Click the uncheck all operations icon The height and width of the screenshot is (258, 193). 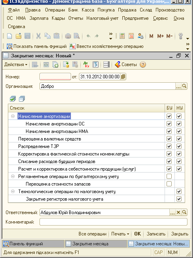pos(22,99)
